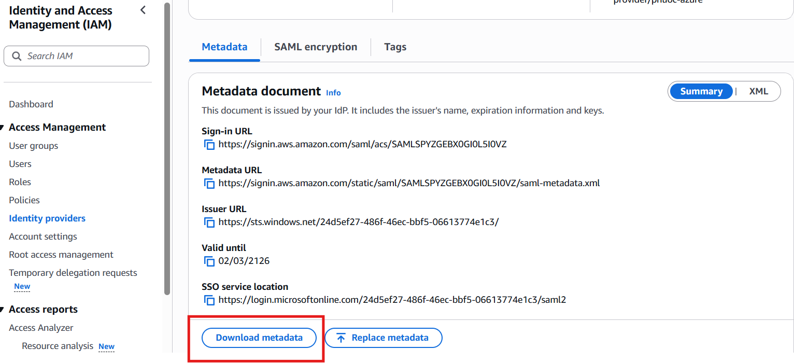Collapse the Access Management section
794x363 pixels.
3,128
